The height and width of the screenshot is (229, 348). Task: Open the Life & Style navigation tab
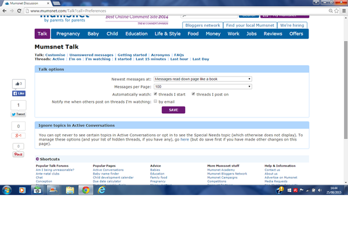click(x=168, y=34)
